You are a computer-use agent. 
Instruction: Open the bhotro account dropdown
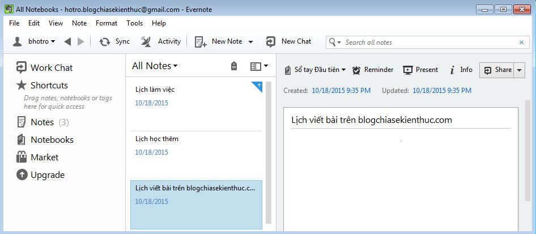(42, 42)
